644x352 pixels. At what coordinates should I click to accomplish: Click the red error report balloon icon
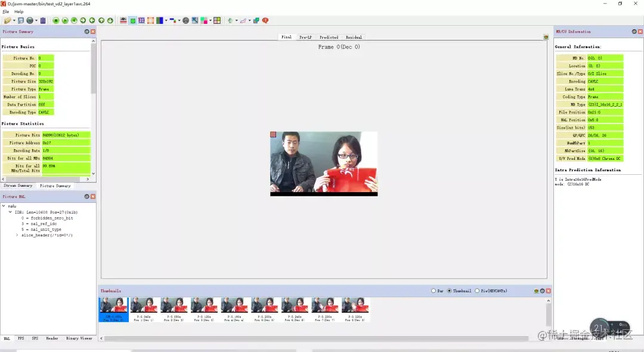point(265,21)
